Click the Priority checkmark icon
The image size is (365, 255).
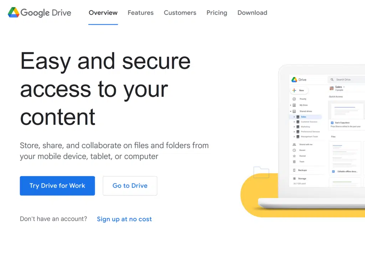[x=294, y=99]
